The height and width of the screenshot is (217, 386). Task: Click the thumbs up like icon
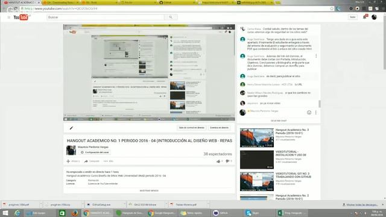tap(218, 161)
